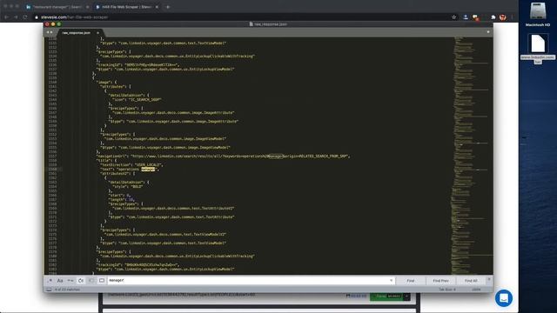Click the 'IC_SEARCH_16DP' icon value line
557x313 pixels.
(x=137, y=100)
